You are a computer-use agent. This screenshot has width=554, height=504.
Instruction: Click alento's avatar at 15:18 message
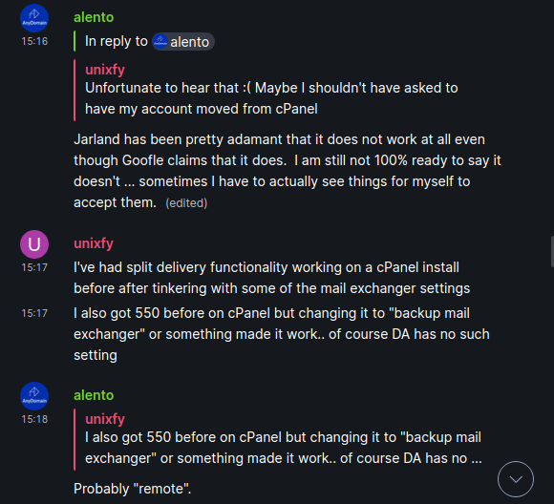pos(34,396)
